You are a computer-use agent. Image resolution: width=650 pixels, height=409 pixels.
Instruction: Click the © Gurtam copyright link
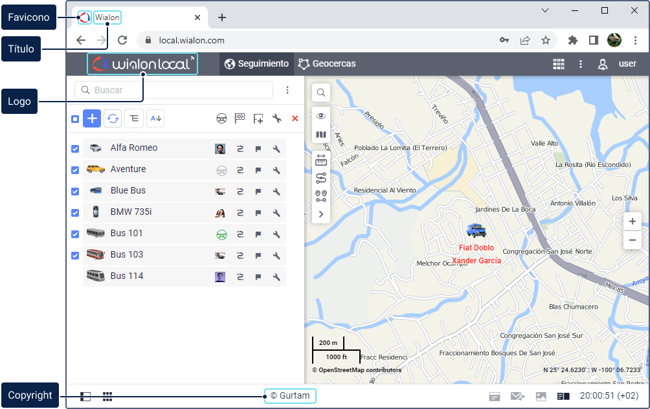(290, 396)
